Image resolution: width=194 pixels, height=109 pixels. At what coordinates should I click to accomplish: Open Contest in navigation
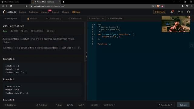coord(55,12)
